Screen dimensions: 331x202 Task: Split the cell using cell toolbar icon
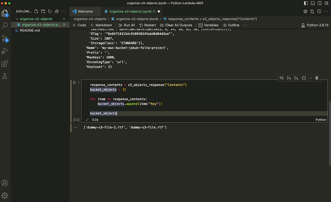coord(304,78)
